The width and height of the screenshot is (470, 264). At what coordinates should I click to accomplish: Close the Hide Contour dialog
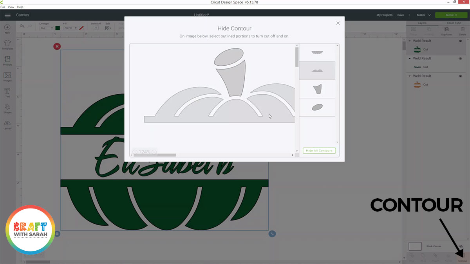coord(338,23)
